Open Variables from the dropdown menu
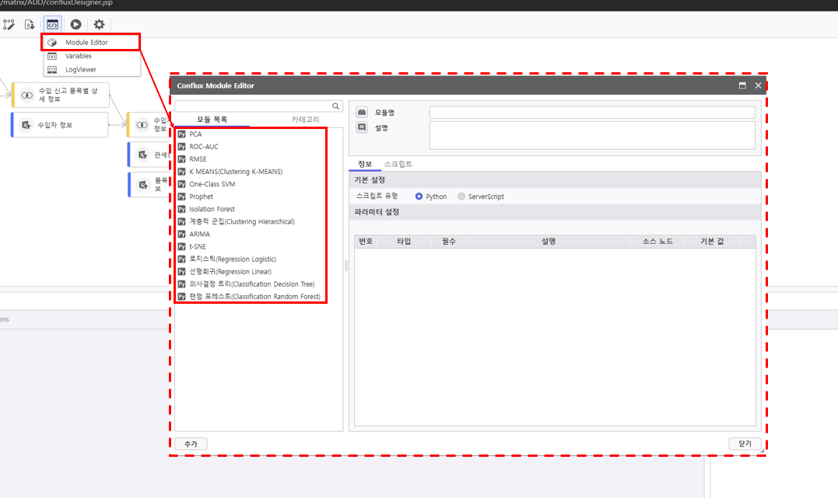This screenshot has width=838, height=498. [78, 56]
